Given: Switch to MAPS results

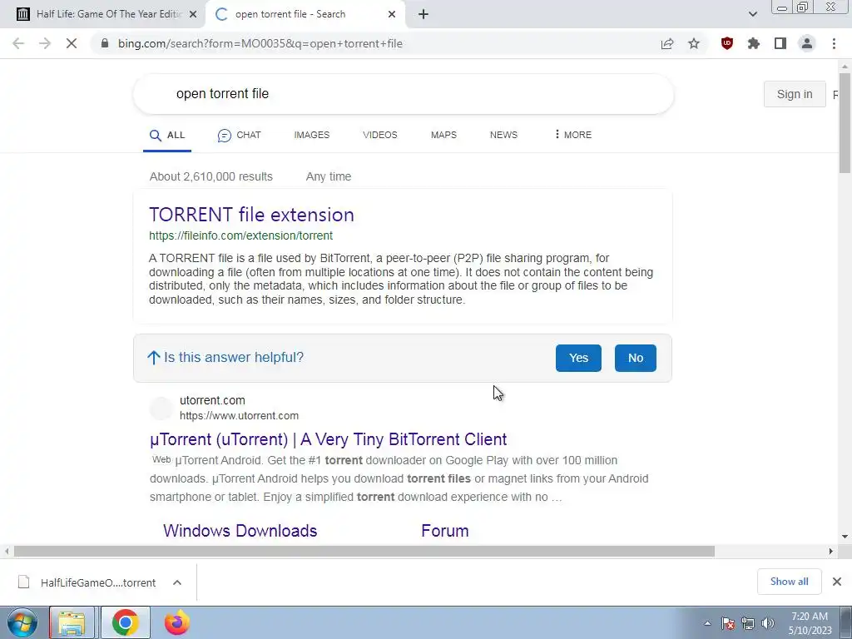Looking at the screenshot, I should 443,135.
